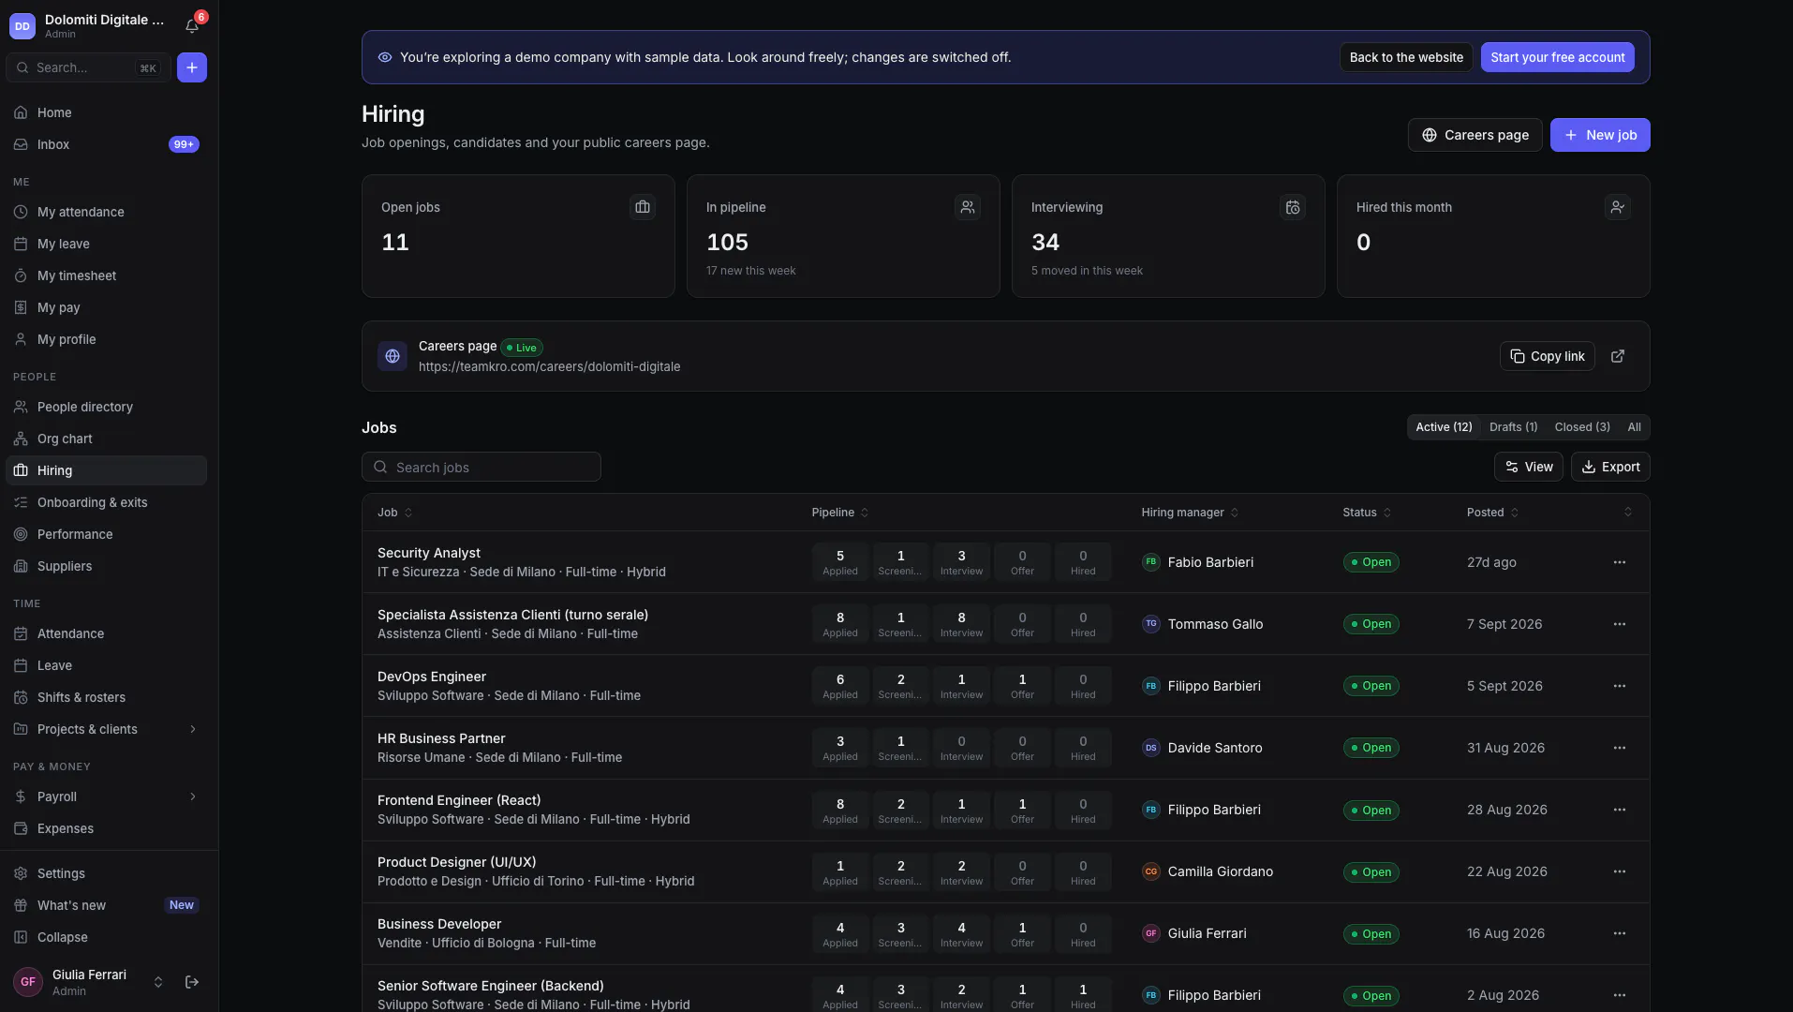The width and height of the screenshot is (1793, 1012).
Task: Switch to Active (12) jobs tab
Action: [1444, 427]
